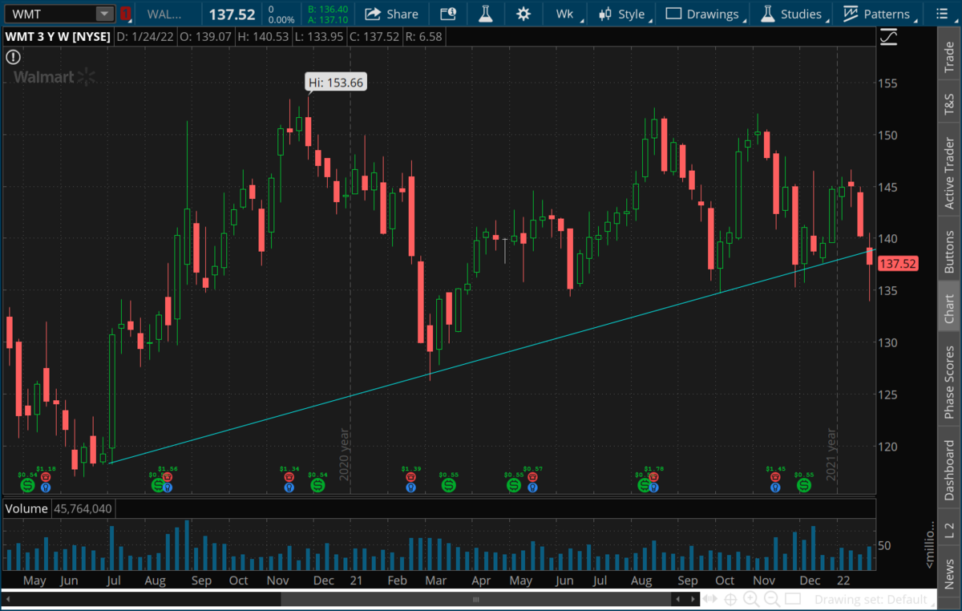Click the $1.78 earnings event icon
The height and width of the screenshot is (611, 962).
(x=654, y=476)
